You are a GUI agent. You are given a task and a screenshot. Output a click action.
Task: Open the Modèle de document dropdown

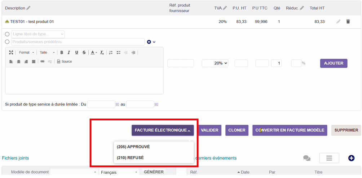(74, 172)
